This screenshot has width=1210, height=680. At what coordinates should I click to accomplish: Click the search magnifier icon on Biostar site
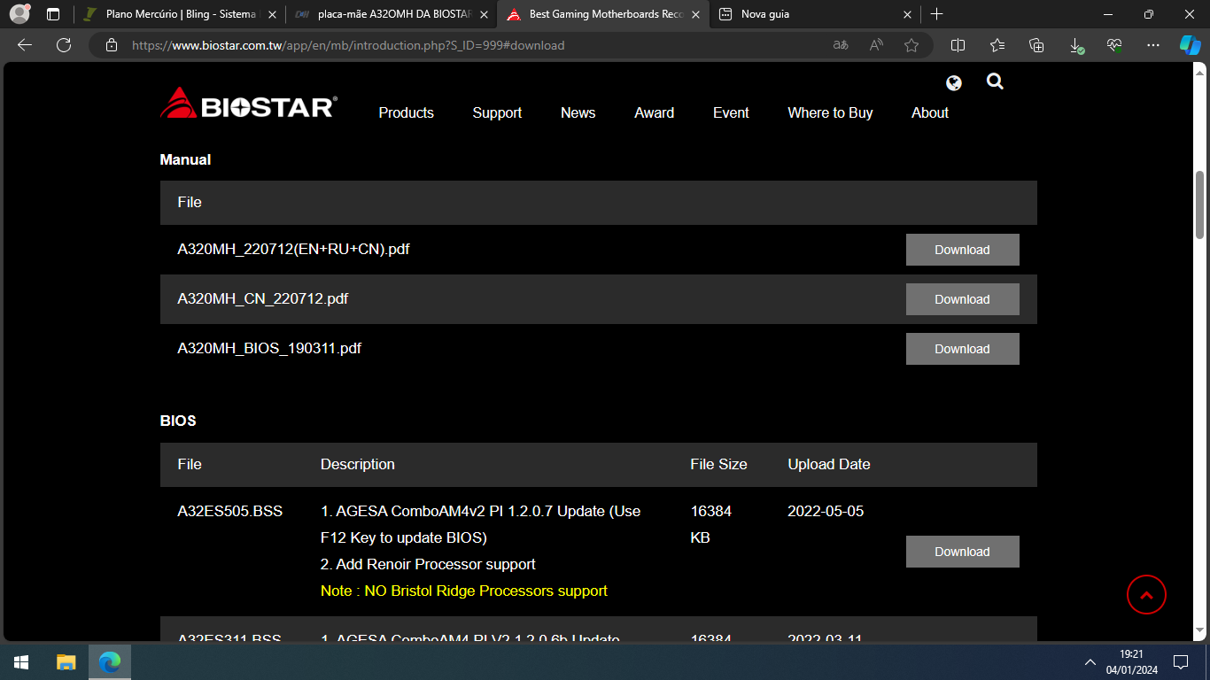995,81
